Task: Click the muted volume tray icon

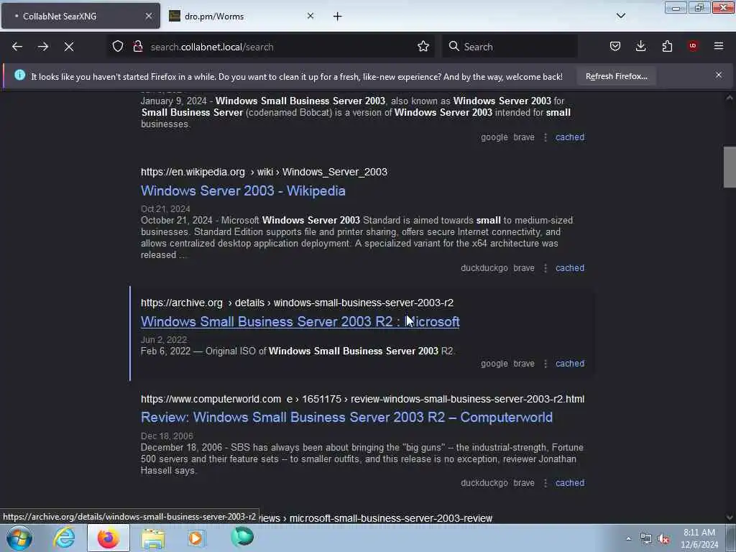Action: (663, 539)
